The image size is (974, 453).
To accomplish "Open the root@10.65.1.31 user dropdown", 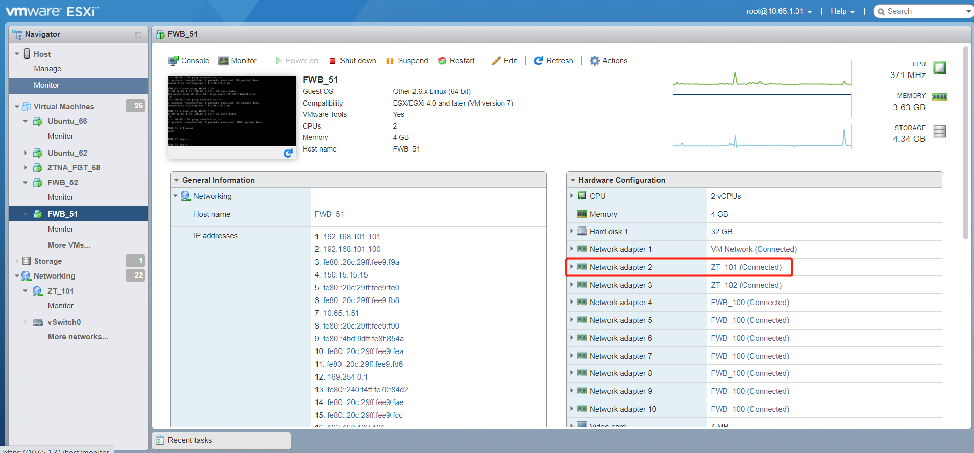I will (x=779, y=11).
